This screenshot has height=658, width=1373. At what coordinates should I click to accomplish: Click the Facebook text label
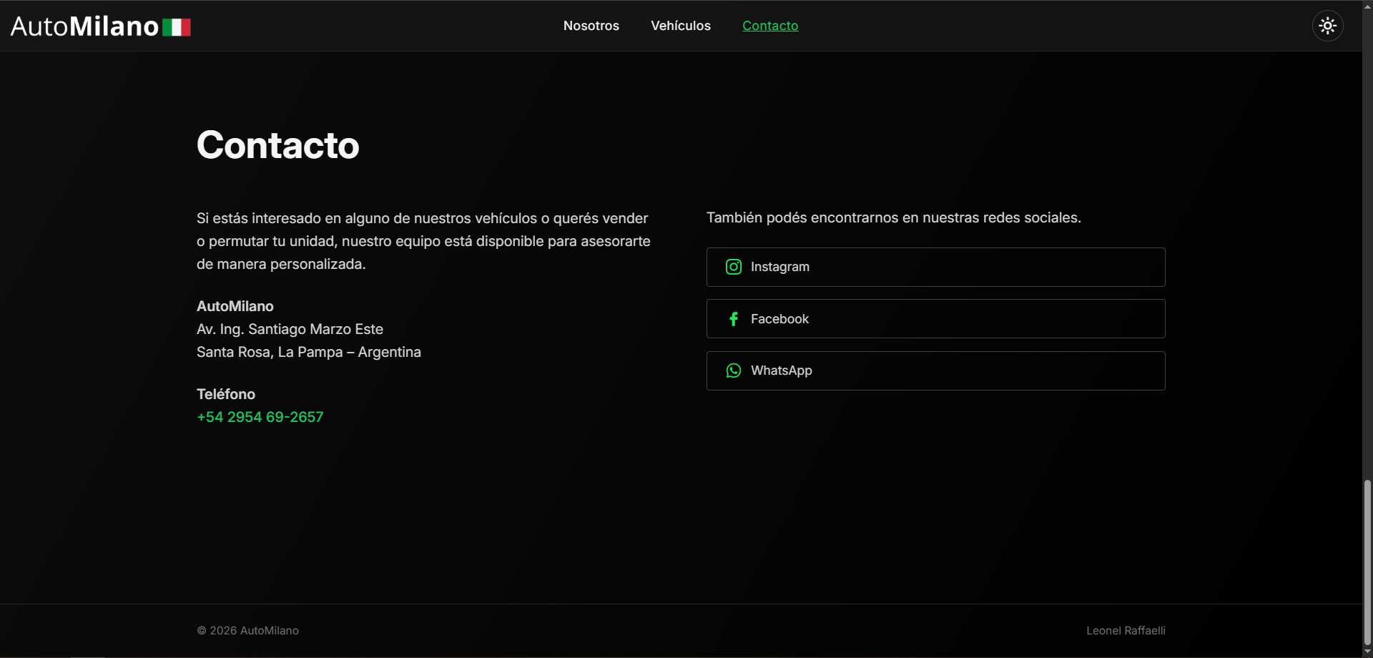[779, 319]
